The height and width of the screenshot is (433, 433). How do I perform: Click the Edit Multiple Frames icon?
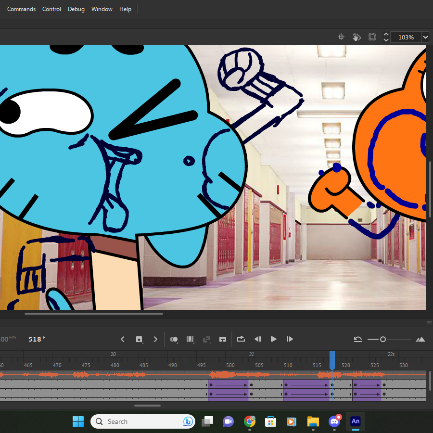190,339
